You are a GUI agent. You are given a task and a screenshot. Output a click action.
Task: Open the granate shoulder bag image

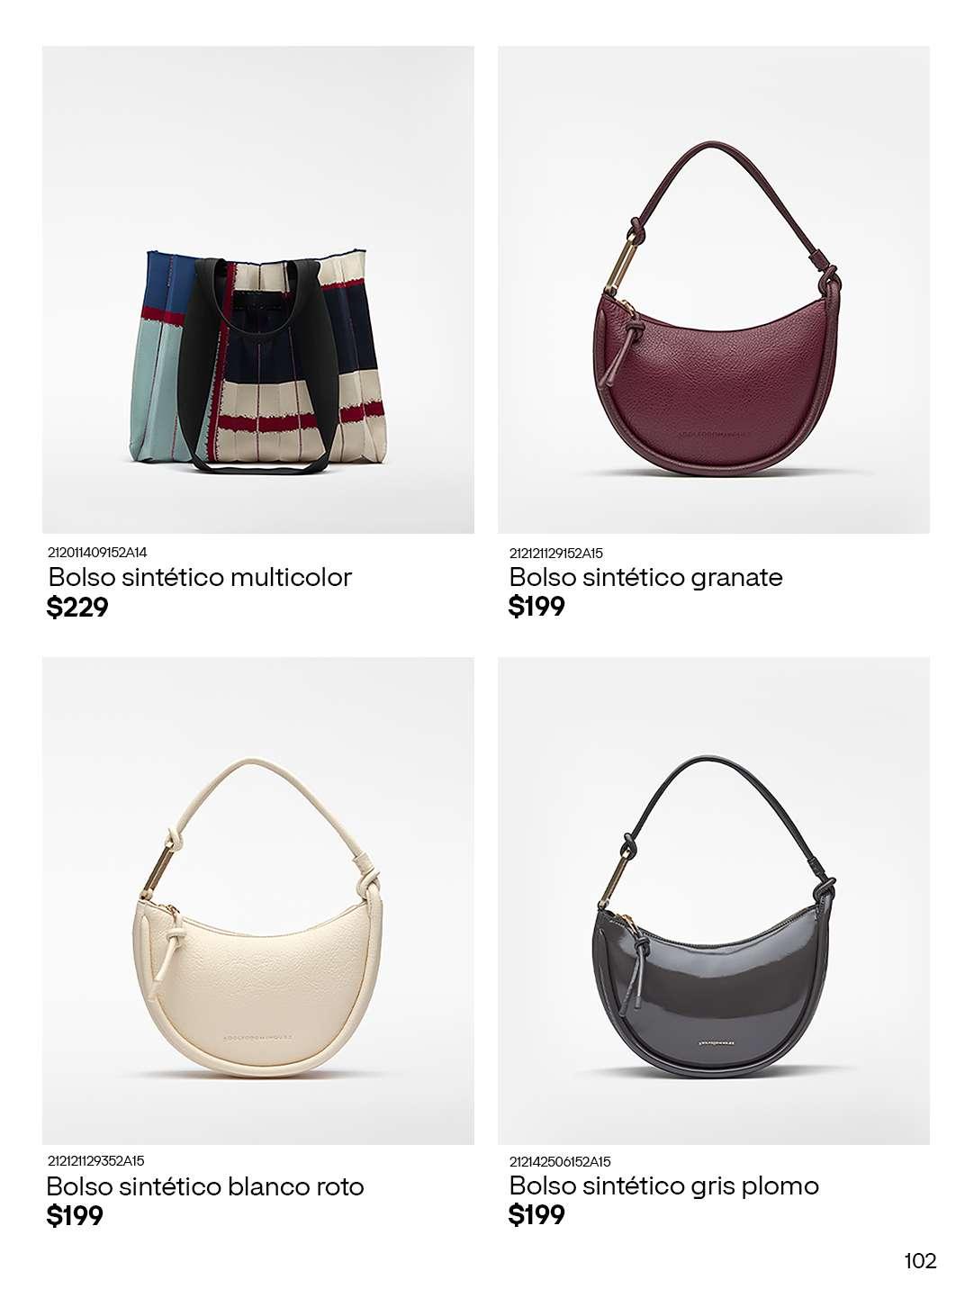click(x=714, y=290)
